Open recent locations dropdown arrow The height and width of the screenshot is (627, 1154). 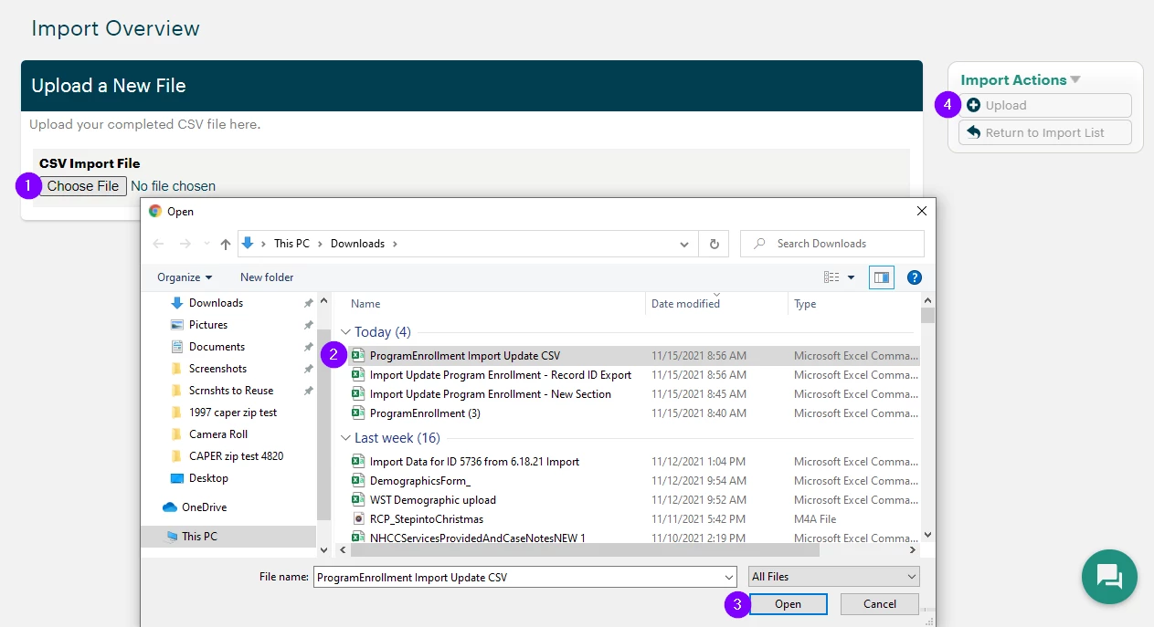[206, 245]
